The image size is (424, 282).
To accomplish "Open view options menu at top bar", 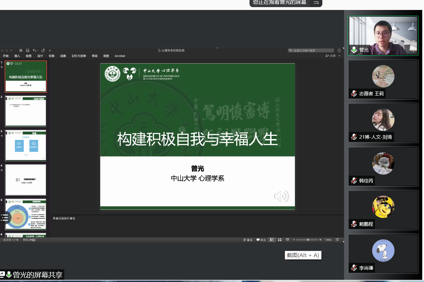I will point(316,3).
